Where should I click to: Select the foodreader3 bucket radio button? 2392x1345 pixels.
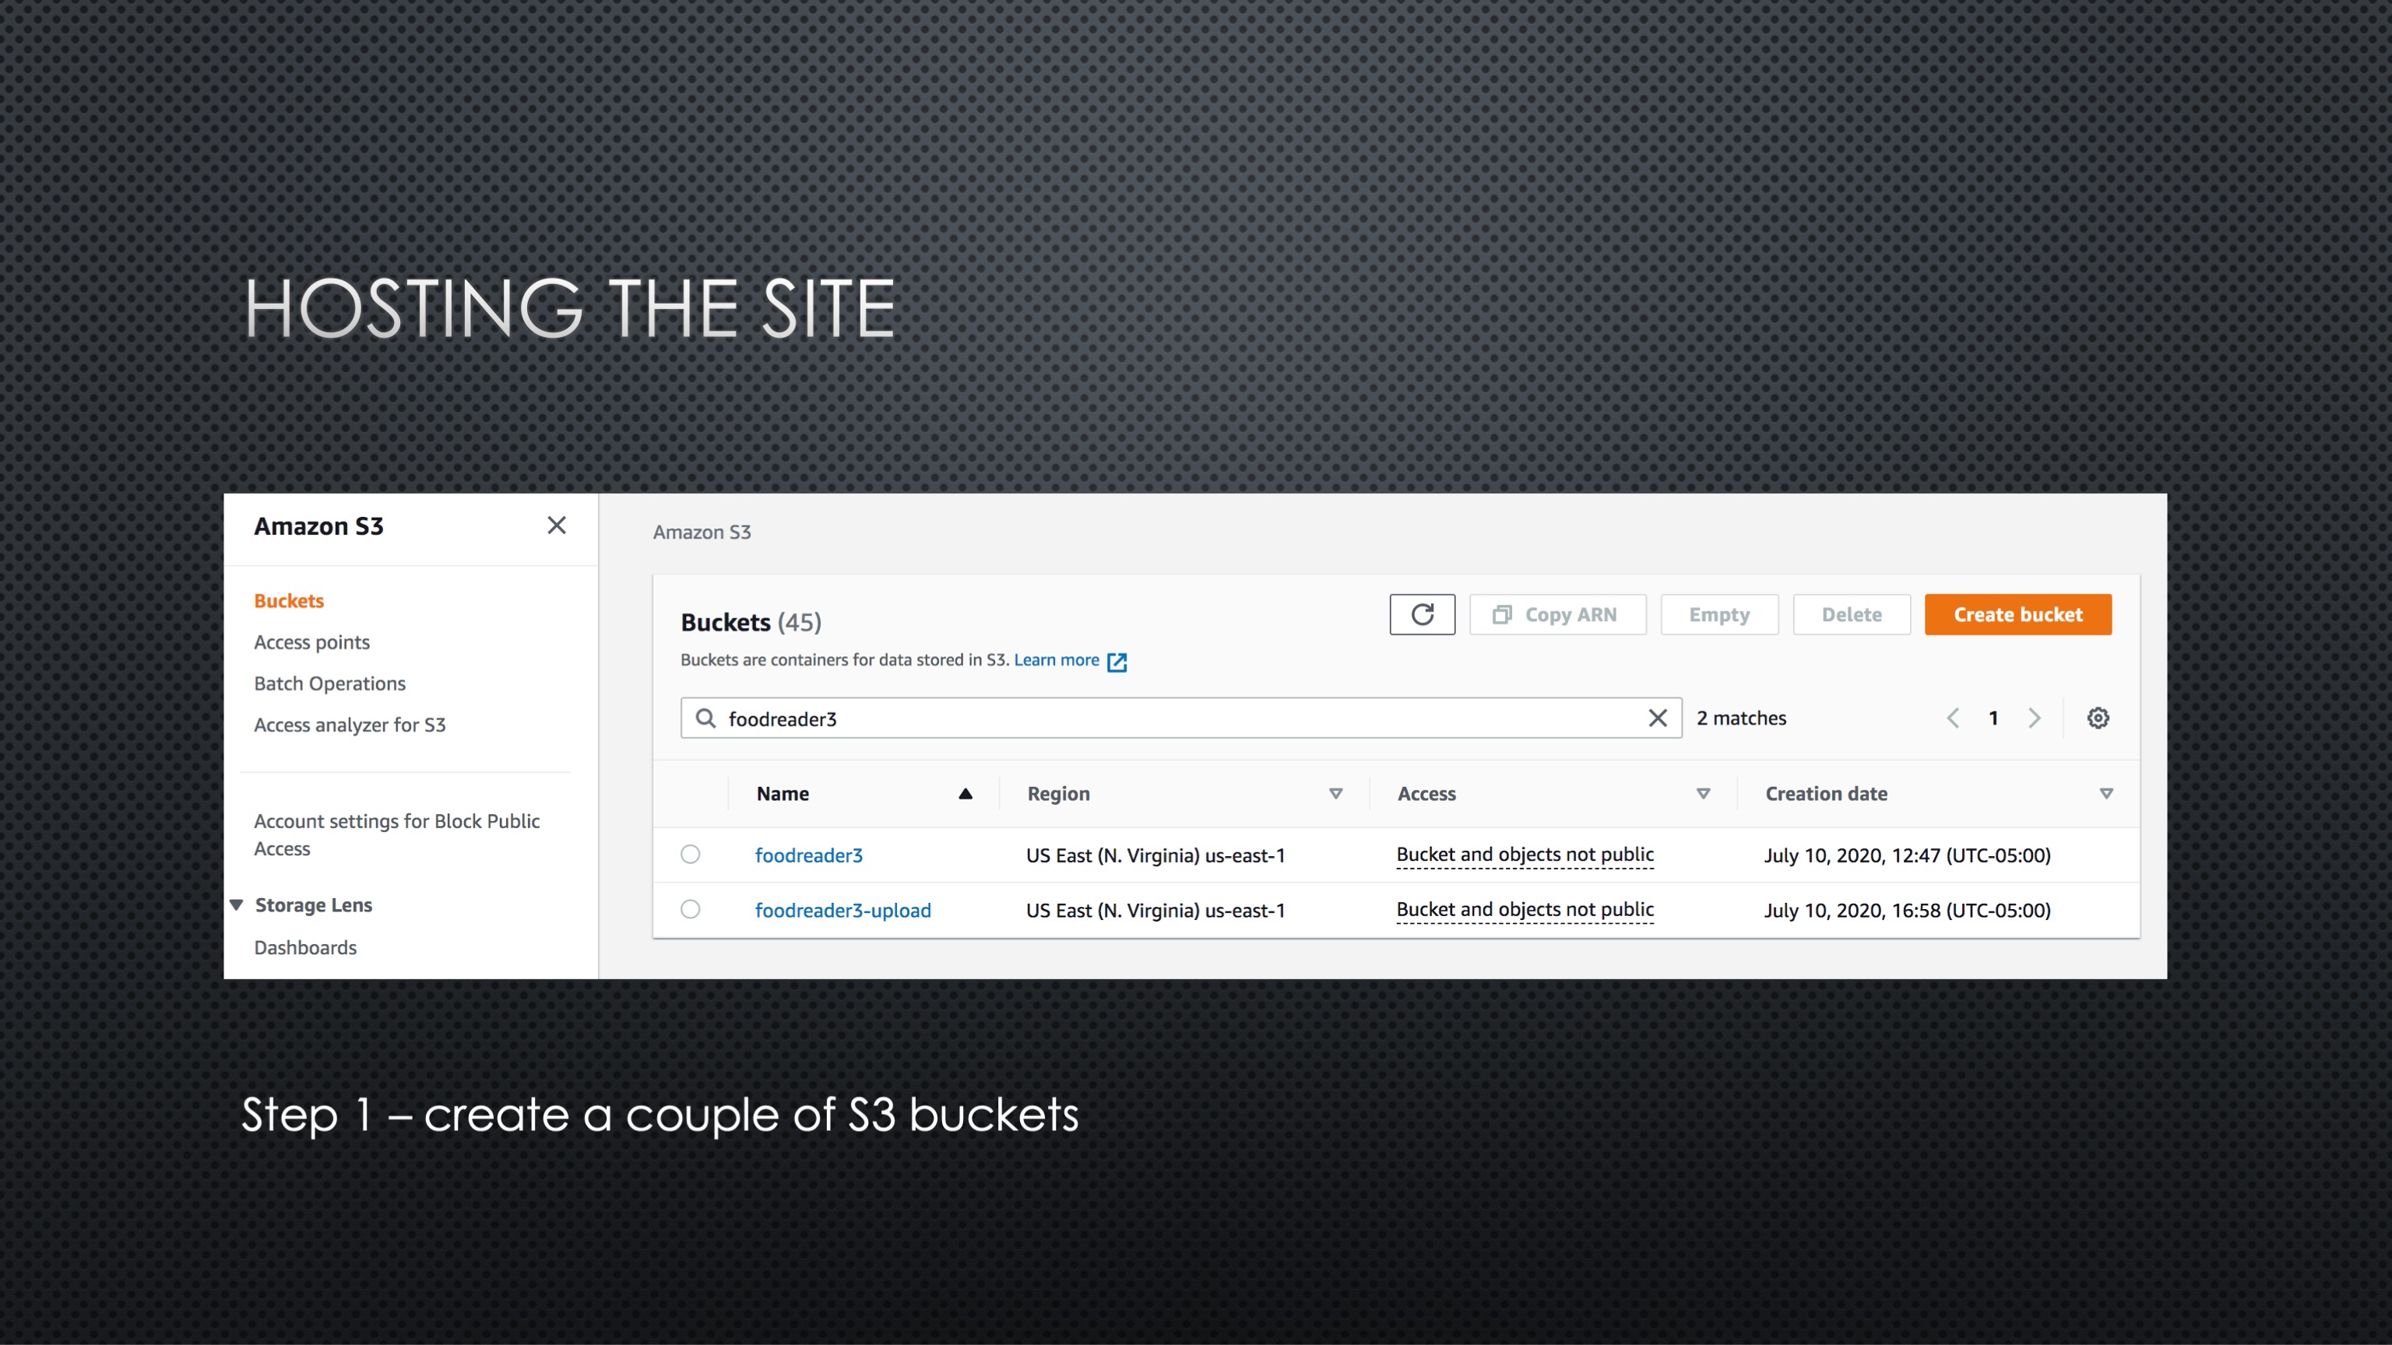690,854
